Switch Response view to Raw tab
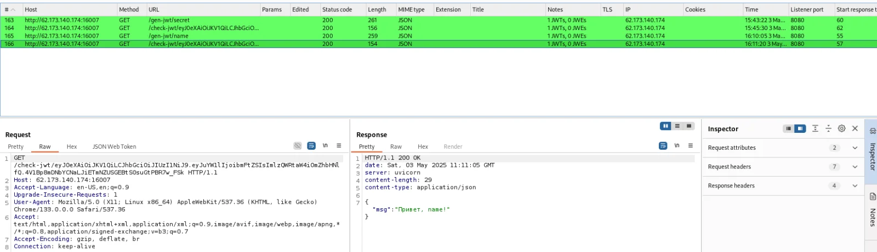This screenshot has width=877, height=252. [396, 146]
